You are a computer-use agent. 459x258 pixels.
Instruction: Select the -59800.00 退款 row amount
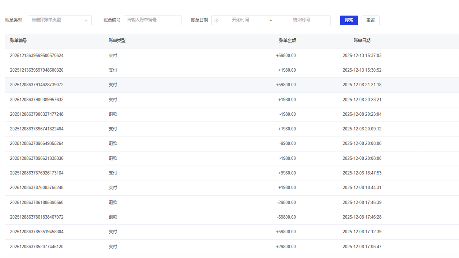coord(286,217)
